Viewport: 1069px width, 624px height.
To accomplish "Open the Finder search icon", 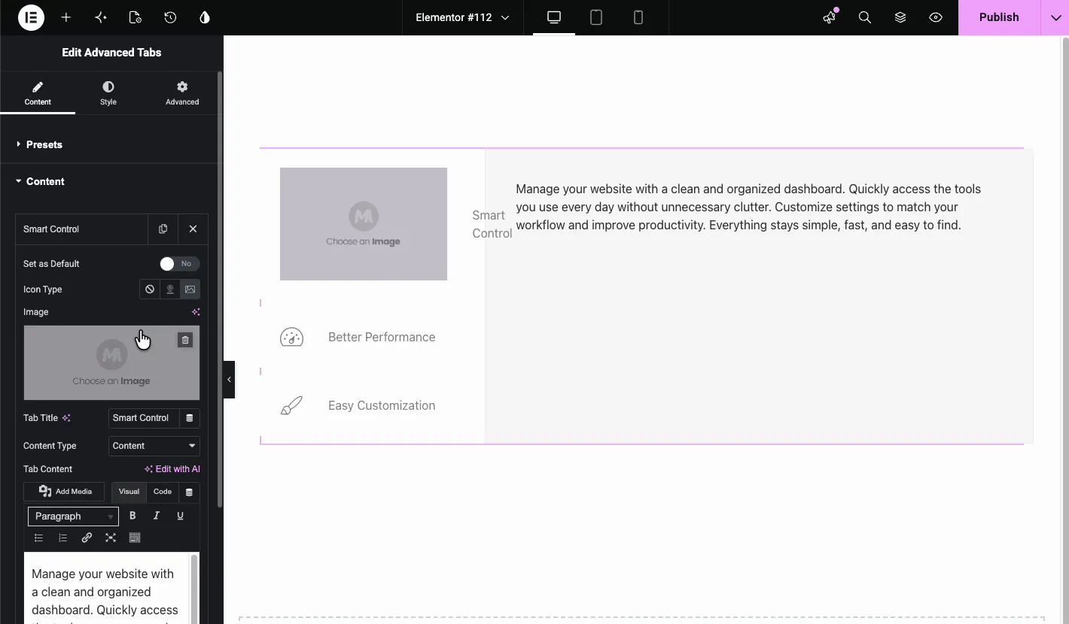I will pos(865,17).
